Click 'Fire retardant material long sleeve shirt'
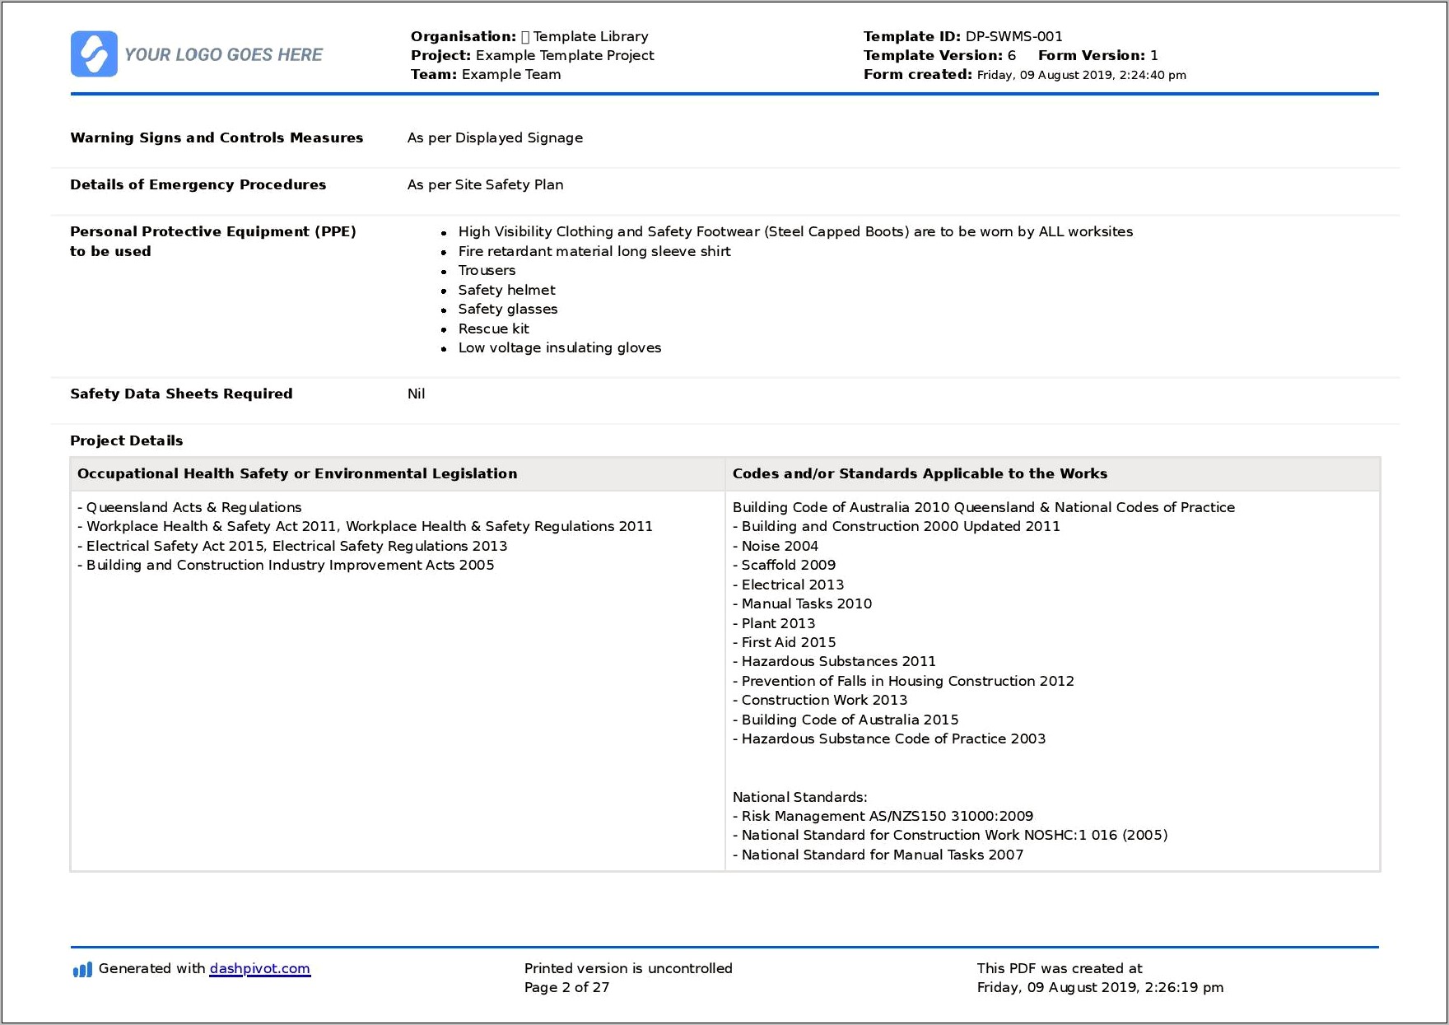The height and width of the screenshot is (1025, 1449). click(594, 251)
